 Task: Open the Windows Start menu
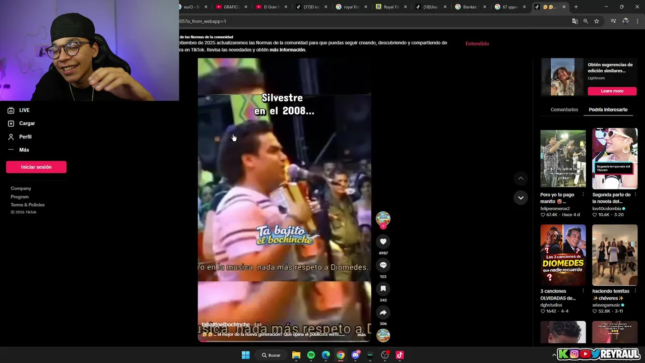click(245, 355)
